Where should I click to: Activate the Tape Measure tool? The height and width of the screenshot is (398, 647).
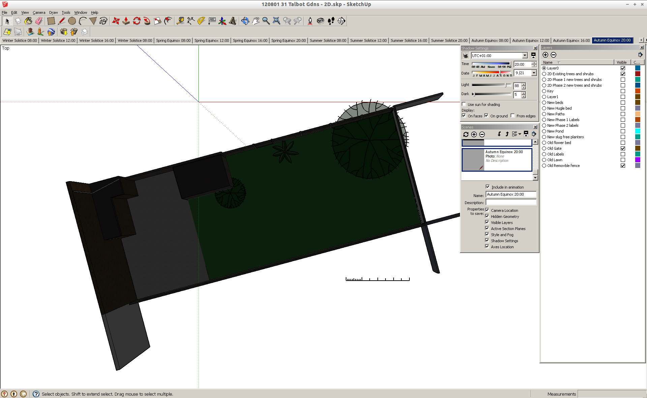[x=180, y=21]
